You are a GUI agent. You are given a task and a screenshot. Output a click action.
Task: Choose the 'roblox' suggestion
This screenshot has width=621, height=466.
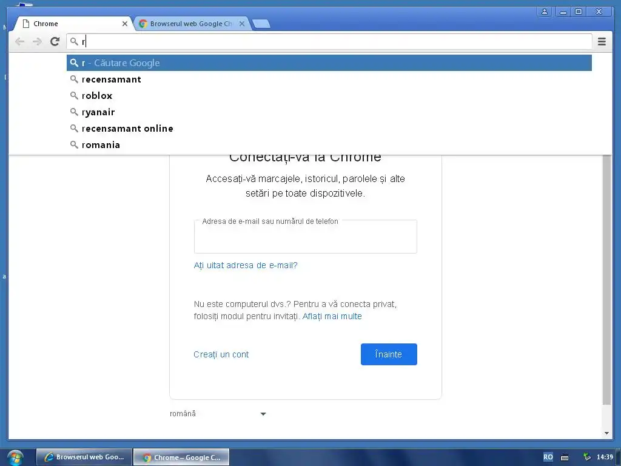(329, 95)
